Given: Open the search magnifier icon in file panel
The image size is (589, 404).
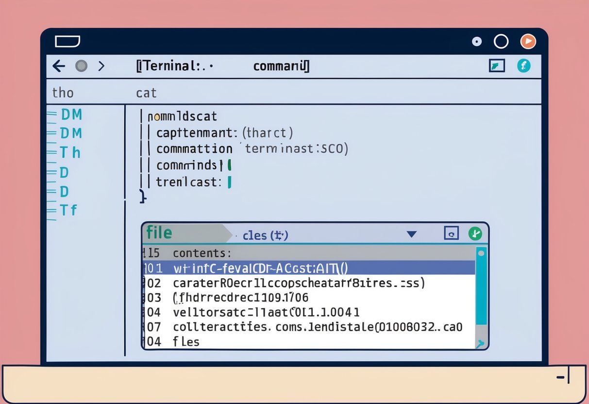Looking at the screenshot, I should 452,233.
